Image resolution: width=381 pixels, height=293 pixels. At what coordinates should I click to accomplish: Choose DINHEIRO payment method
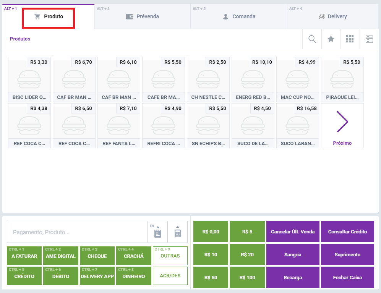[x=133, y=276]
